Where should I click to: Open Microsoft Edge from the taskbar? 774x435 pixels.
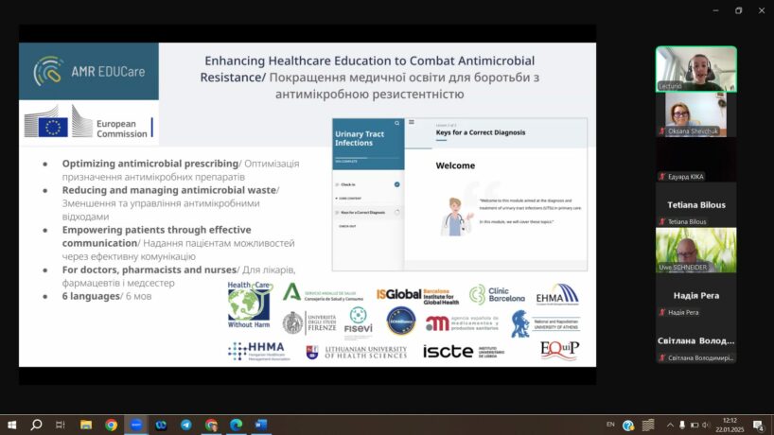(x=236, y=426)
